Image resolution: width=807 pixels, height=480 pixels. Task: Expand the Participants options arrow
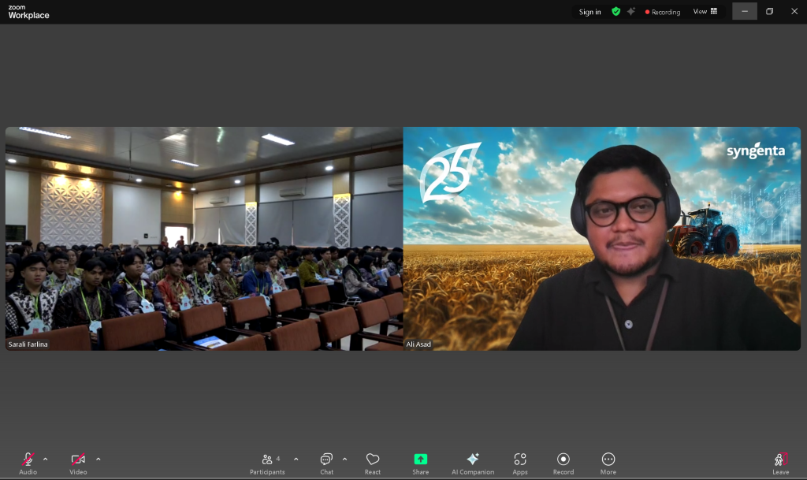click(296, 459)
